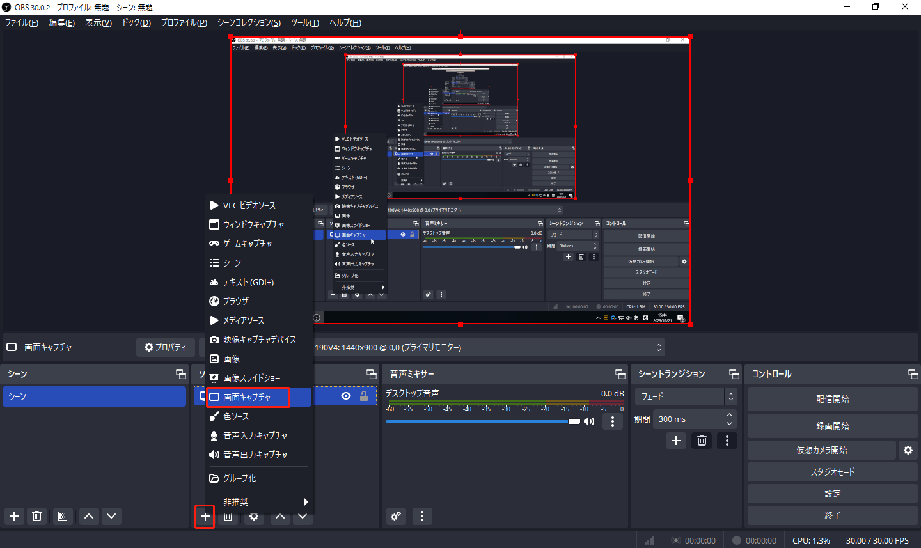921x548 pixels.
Task: Click 仮想カメラ開始 button
Action: [x=822, y=450]
